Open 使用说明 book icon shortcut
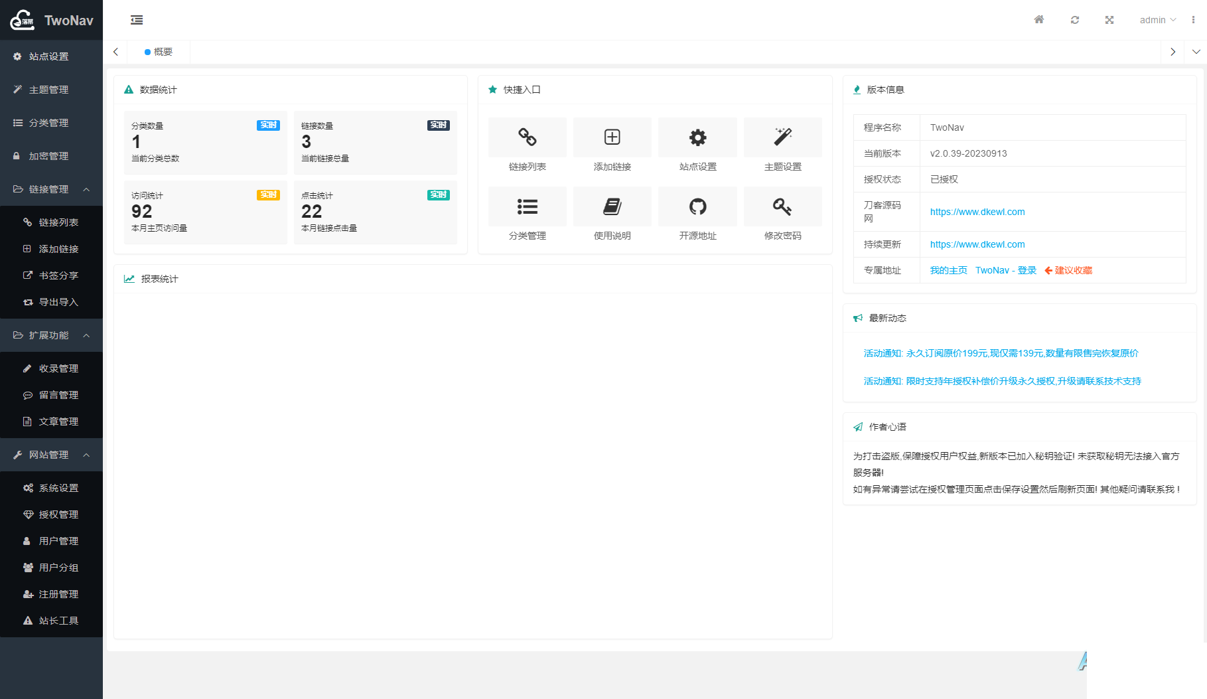Screen dimensions: 1207x699 point(612,207)
